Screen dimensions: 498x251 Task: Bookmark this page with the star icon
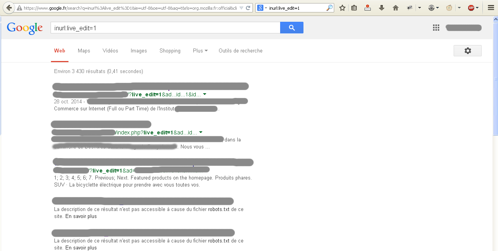pos(342,8)
